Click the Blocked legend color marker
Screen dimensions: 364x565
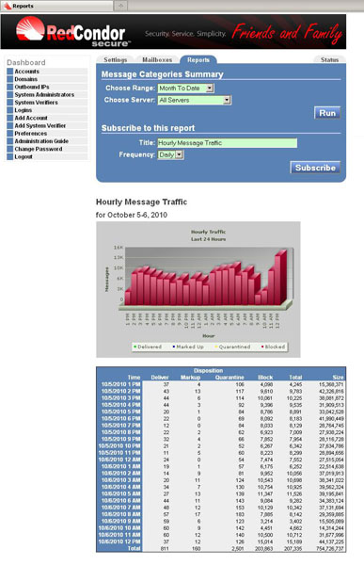[262, 347]
